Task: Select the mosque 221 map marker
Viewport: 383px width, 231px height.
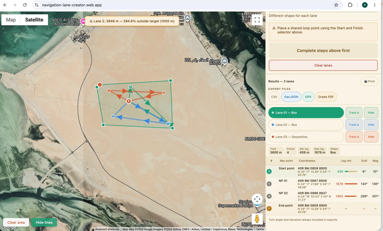Action: [224, 61]
